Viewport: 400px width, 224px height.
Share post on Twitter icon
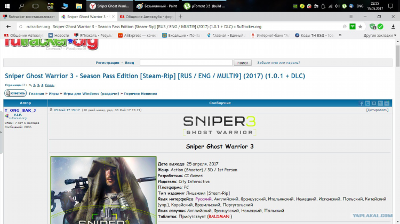(x=367, y=103)
